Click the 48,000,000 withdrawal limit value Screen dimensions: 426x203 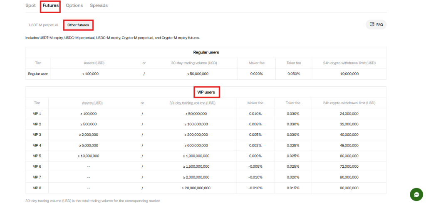click(349, 145)
